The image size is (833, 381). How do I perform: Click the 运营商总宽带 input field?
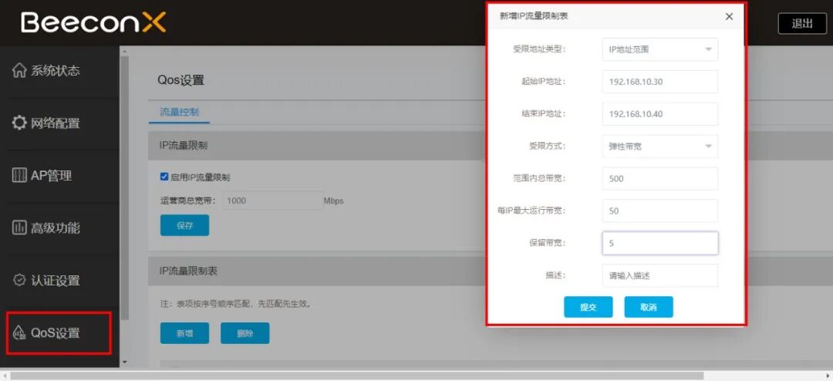coord(273,201)
